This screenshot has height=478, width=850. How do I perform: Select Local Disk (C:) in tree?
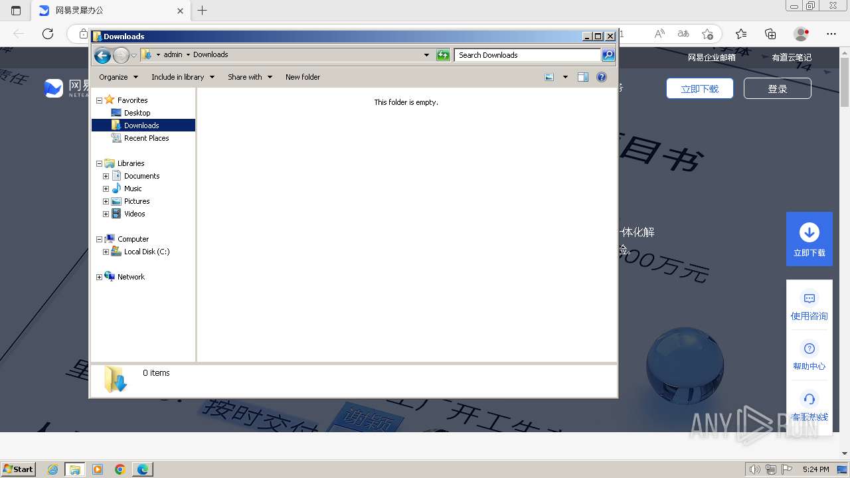pyautogui.click(x=147, y=252)
